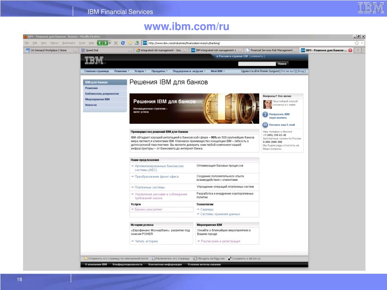The image size is (387, 290).
Task: Click the Поиск search button
Action: pyautogui.click(x=282, y=63)
